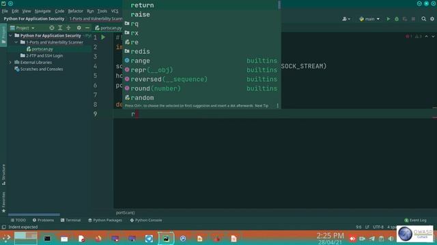437x245 pixels.
Task: Select the 2-FTP and SSH Login folder
Action: tap(44, 56)
